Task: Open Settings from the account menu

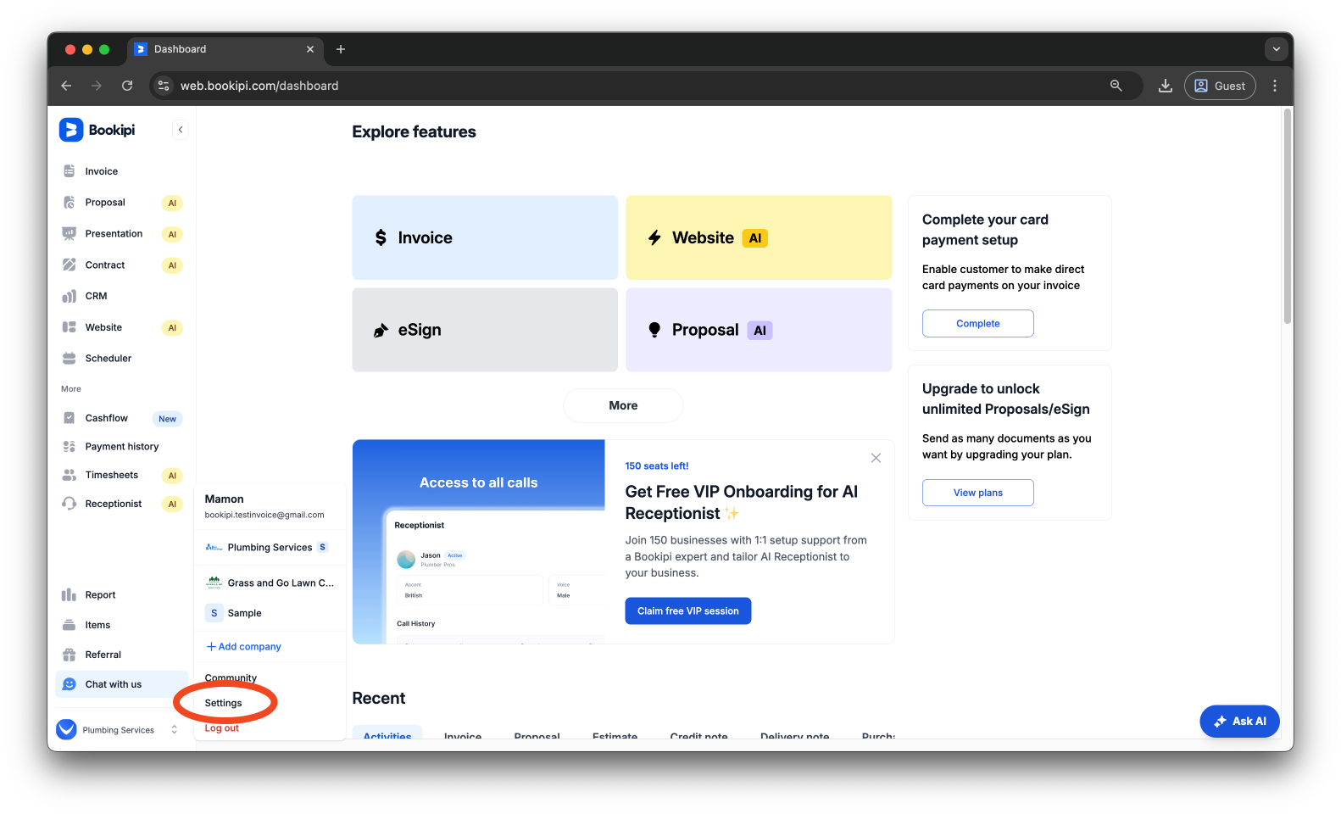Action: click(223, 703)
